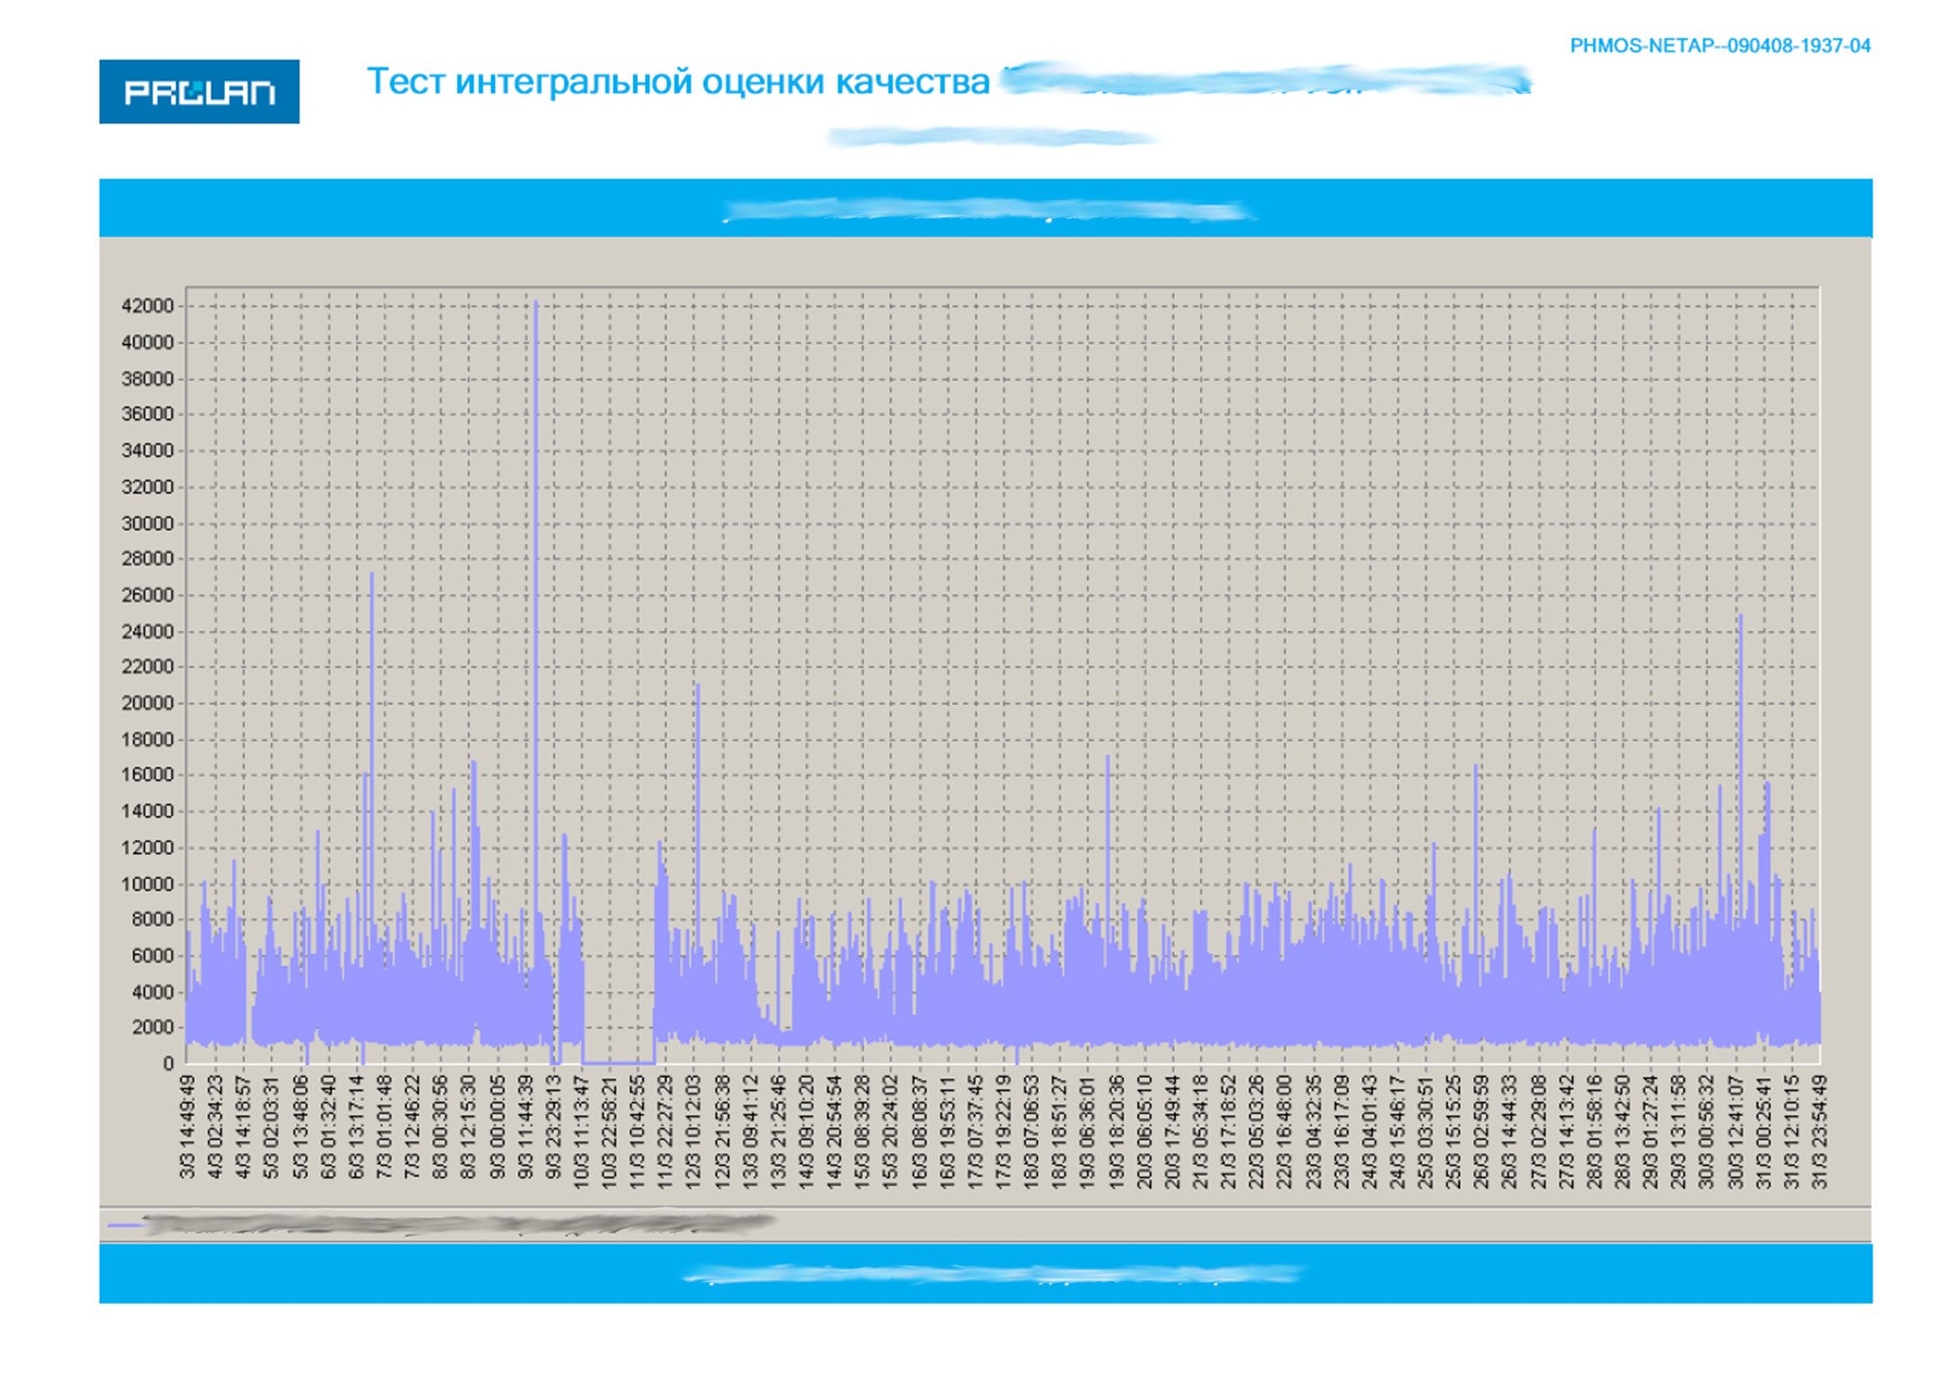Click the blurred subtitle under the title
Viewport: 1957px width, 1383px height.
pyautogui.click(x=990, y=136)
